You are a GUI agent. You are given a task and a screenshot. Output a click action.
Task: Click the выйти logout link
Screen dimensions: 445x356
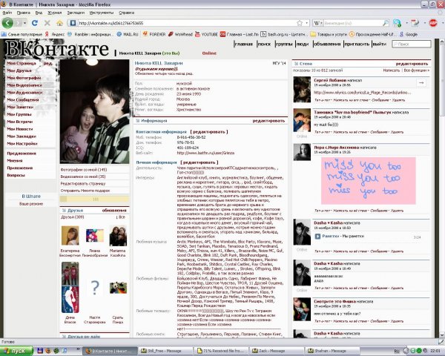379,44
